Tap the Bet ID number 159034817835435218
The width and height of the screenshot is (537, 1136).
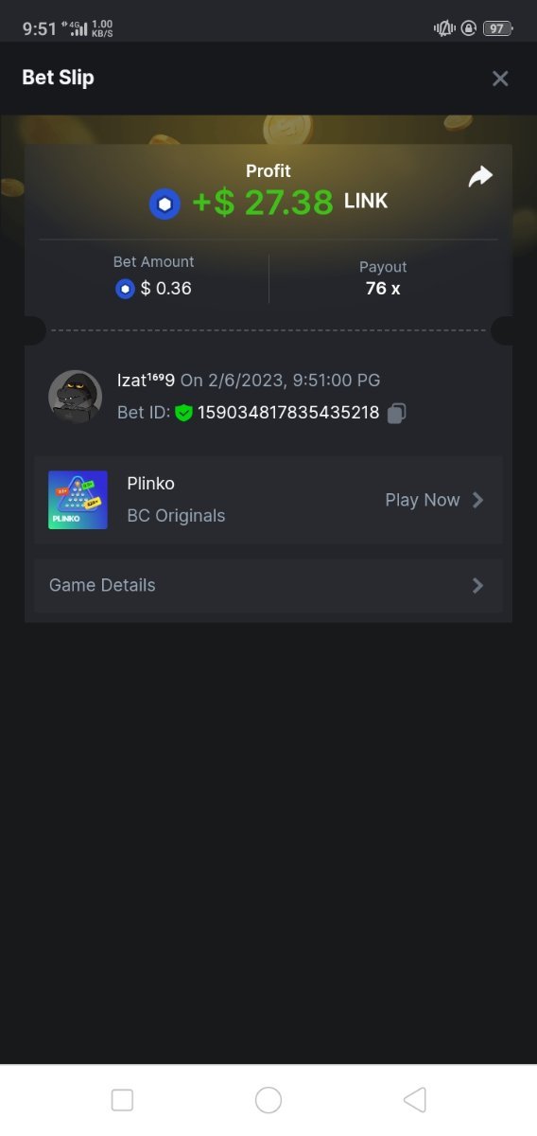click(288, 413)
